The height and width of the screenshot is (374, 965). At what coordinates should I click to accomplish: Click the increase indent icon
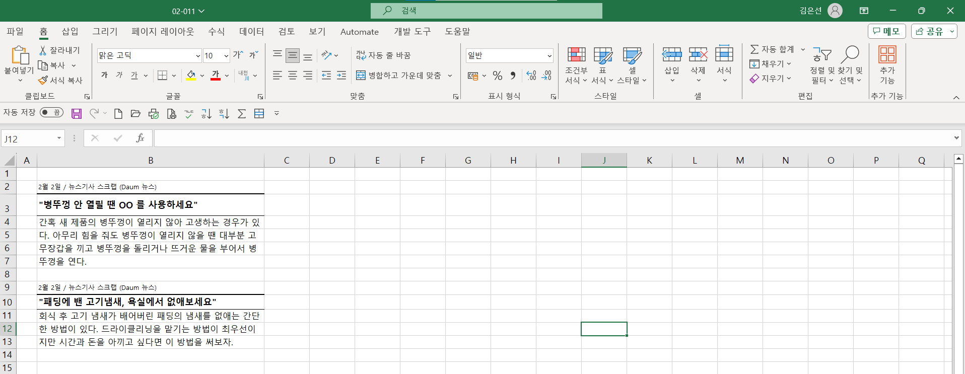341,76
